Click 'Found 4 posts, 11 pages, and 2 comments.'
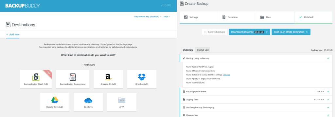The image size is (335, 117). [x=203, y=79]
